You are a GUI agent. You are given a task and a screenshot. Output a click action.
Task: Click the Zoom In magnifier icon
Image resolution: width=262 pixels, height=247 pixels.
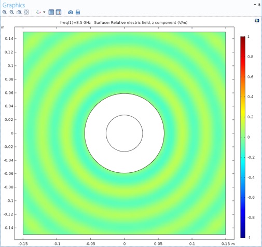click(x=5, y=12)
